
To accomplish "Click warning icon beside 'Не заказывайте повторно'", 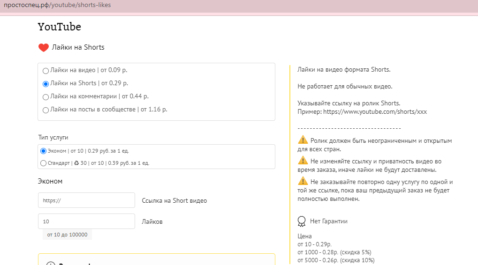I will pos(303,181).
